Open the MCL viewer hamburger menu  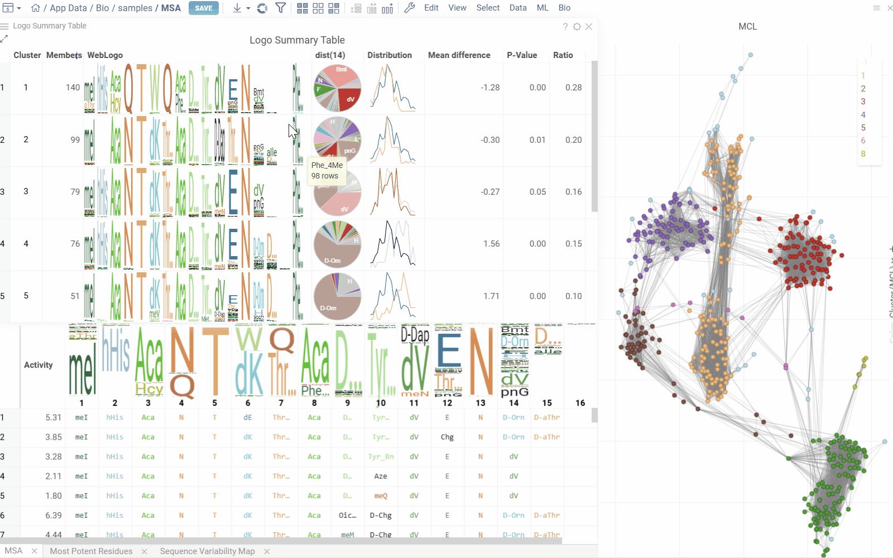pos(876,8)
